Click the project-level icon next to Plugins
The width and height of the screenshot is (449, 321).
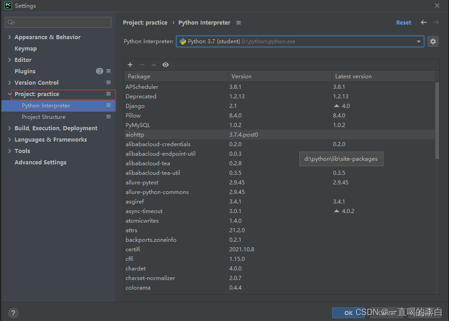click(x=109, y=71)
